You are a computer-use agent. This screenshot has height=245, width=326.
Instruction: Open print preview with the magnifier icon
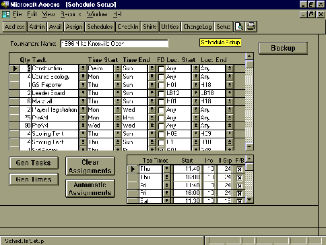[239, 27]
